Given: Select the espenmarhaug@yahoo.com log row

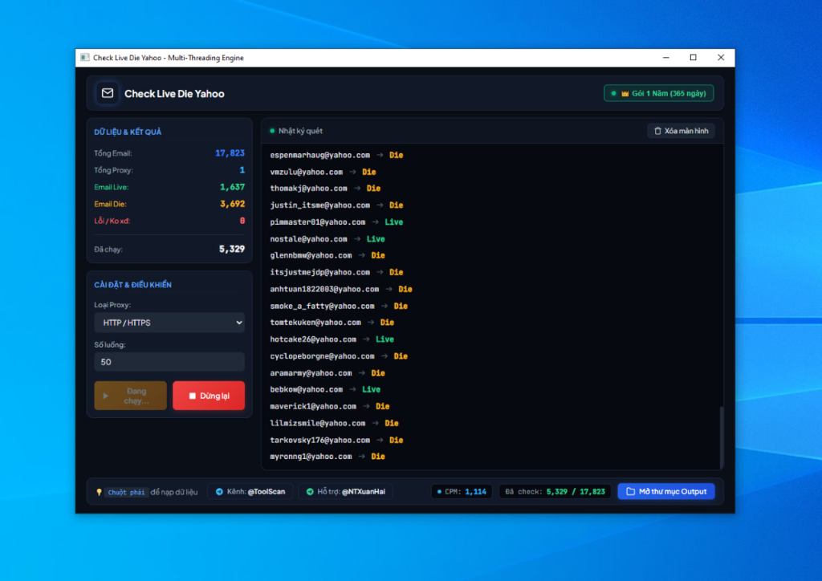Looking at the screenshot, I should point(336,155).
